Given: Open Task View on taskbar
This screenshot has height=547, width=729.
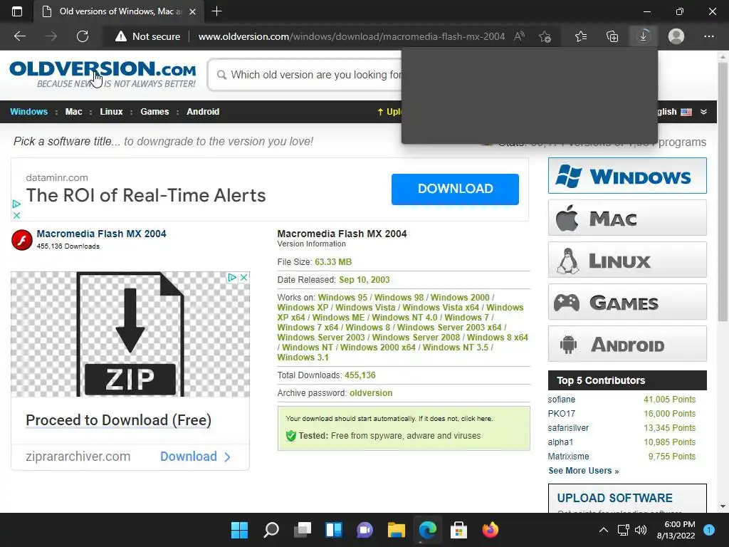Looking at the screenshot, I should 302,530.
